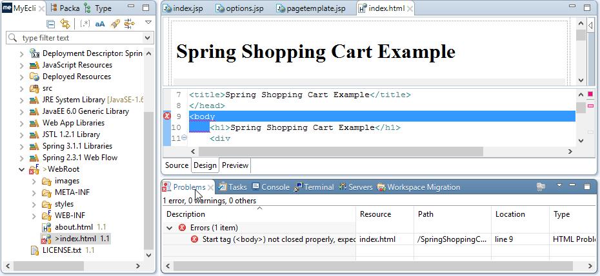Sort problems by Path column
Viewport: 600px width, 276px height.
click(453, 214)
